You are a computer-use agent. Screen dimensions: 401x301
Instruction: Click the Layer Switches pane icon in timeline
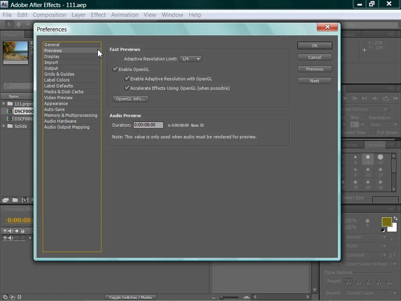[x=5, y=297]
